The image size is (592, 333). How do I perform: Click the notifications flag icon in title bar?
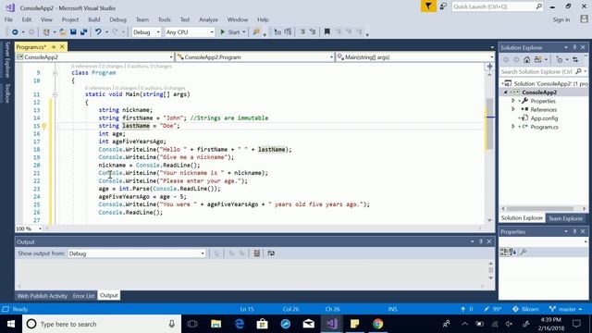point(428,6)
